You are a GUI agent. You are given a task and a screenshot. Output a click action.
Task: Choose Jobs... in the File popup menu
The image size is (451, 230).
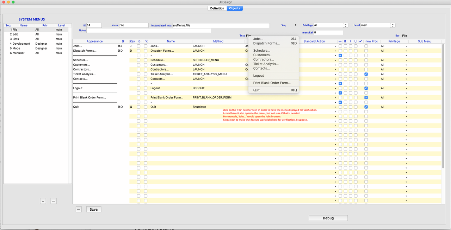point(273,39)
